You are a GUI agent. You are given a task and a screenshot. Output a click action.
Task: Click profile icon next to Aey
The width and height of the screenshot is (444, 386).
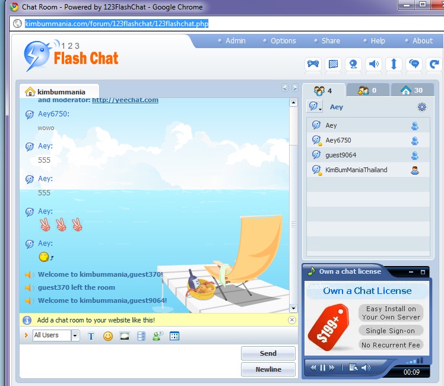(x=415, y=126)
